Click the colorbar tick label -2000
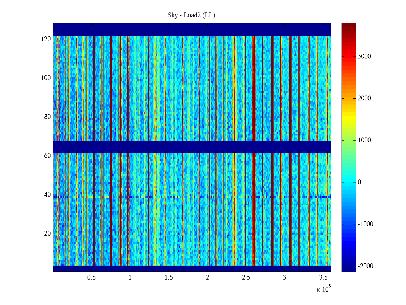 (365, 266)
